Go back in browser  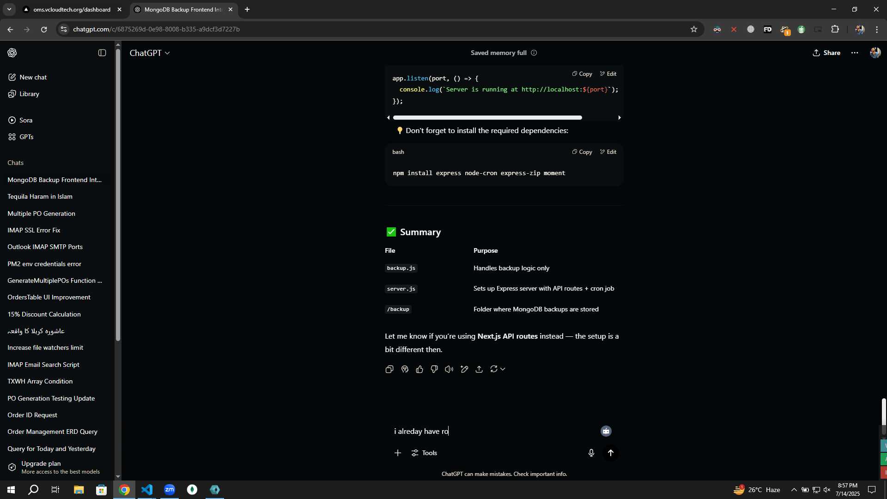[x=10, y=29]
